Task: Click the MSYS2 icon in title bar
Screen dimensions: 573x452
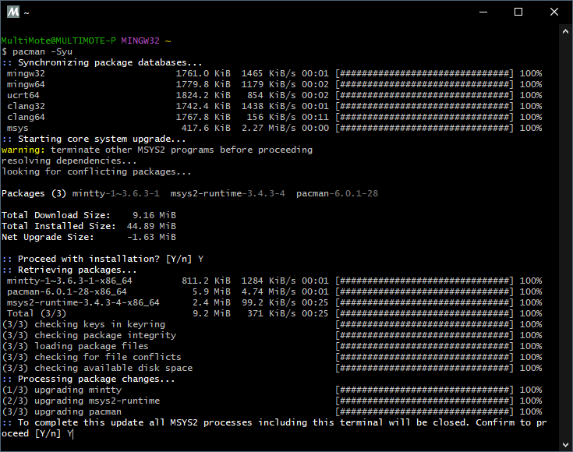Action: click(x=11, y=12)
